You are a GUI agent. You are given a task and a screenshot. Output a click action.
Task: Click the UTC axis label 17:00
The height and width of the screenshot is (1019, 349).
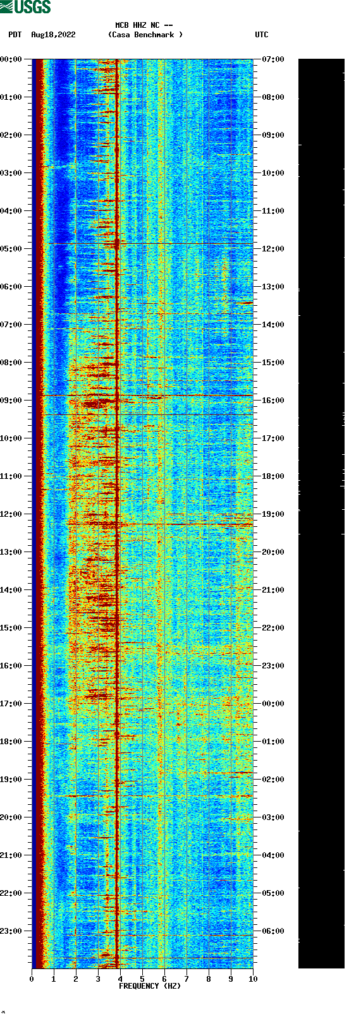point(273,438)
